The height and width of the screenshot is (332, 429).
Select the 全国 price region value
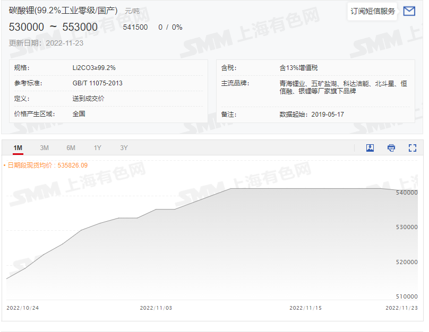coord(78,114)
